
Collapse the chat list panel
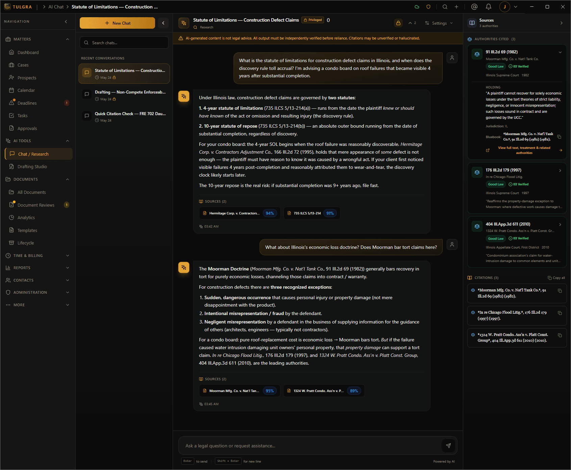coord(163,23)
